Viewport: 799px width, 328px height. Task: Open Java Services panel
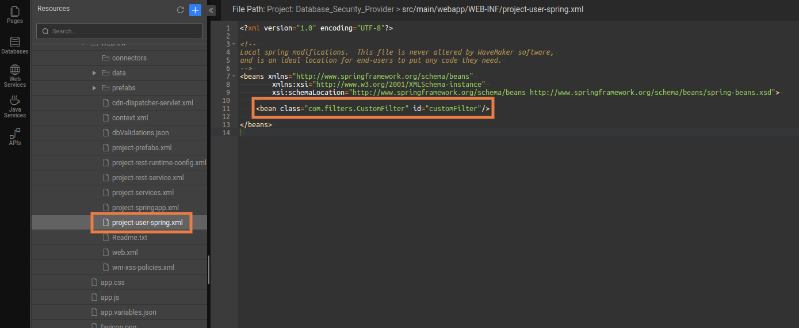15,106
